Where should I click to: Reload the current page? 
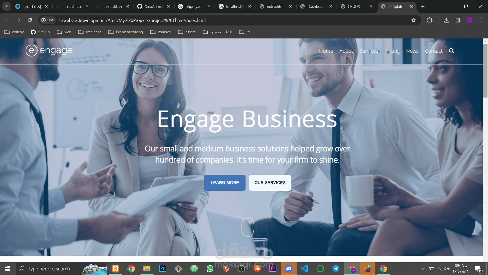[x=30, y=20]
